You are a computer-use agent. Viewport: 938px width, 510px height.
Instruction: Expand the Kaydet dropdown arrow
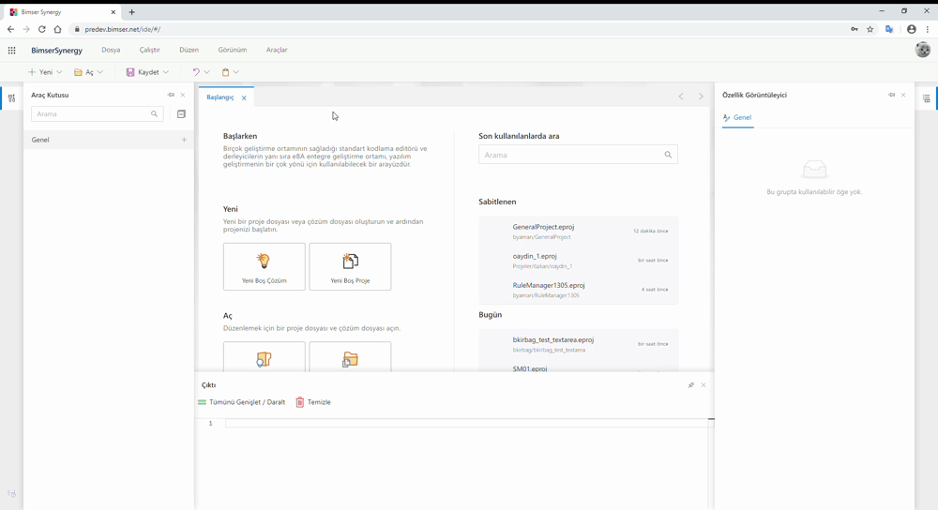(x=166, y=72)
